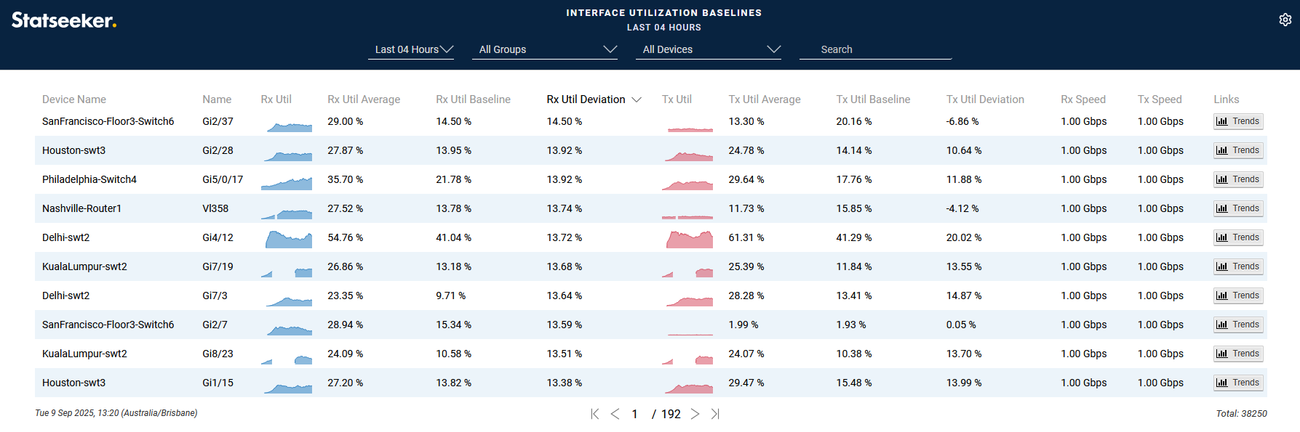
Task: Sort by the Rx Speed column
Action: (x=1082, y=99)
